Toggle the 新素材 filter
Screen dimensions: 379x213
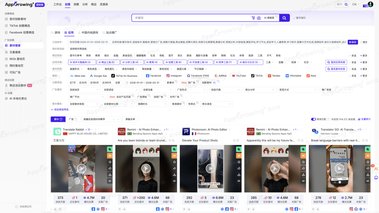pos(171,83)
